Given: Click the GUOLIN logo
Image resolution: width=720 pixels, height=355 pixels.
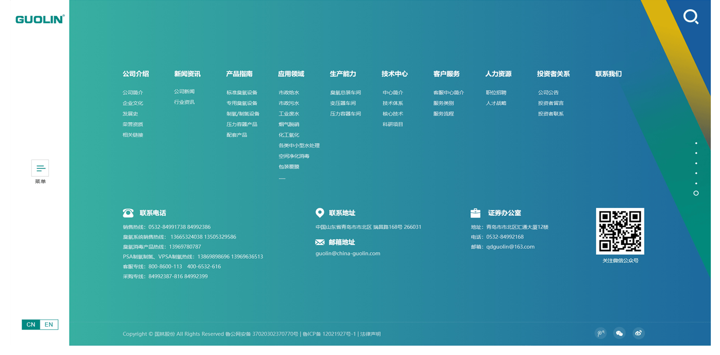Looking at the screenshot, I should 40,19.
